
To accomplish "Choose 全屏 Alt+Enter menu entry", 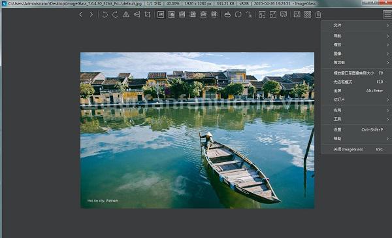I will (x=357, y=91).
